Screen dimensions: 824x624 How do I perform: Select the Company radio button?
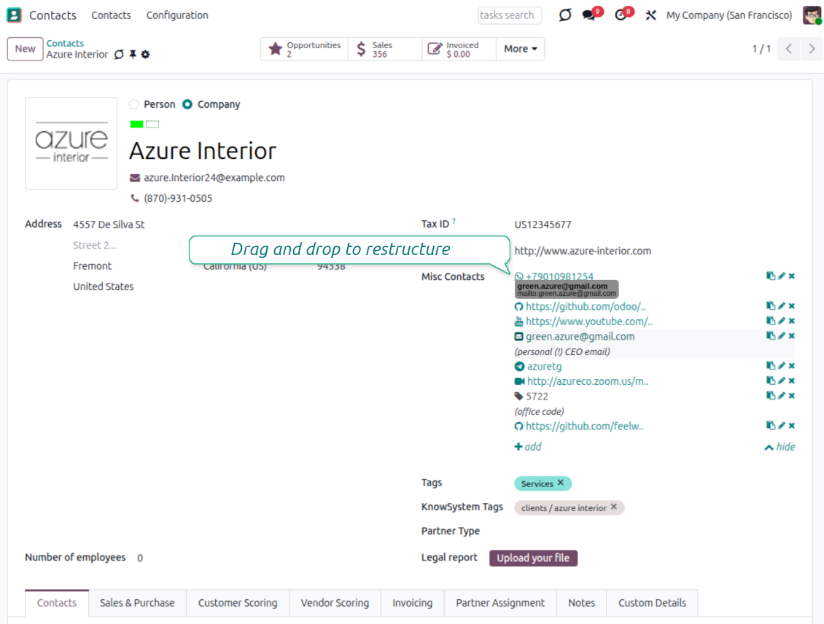(187, 104)
